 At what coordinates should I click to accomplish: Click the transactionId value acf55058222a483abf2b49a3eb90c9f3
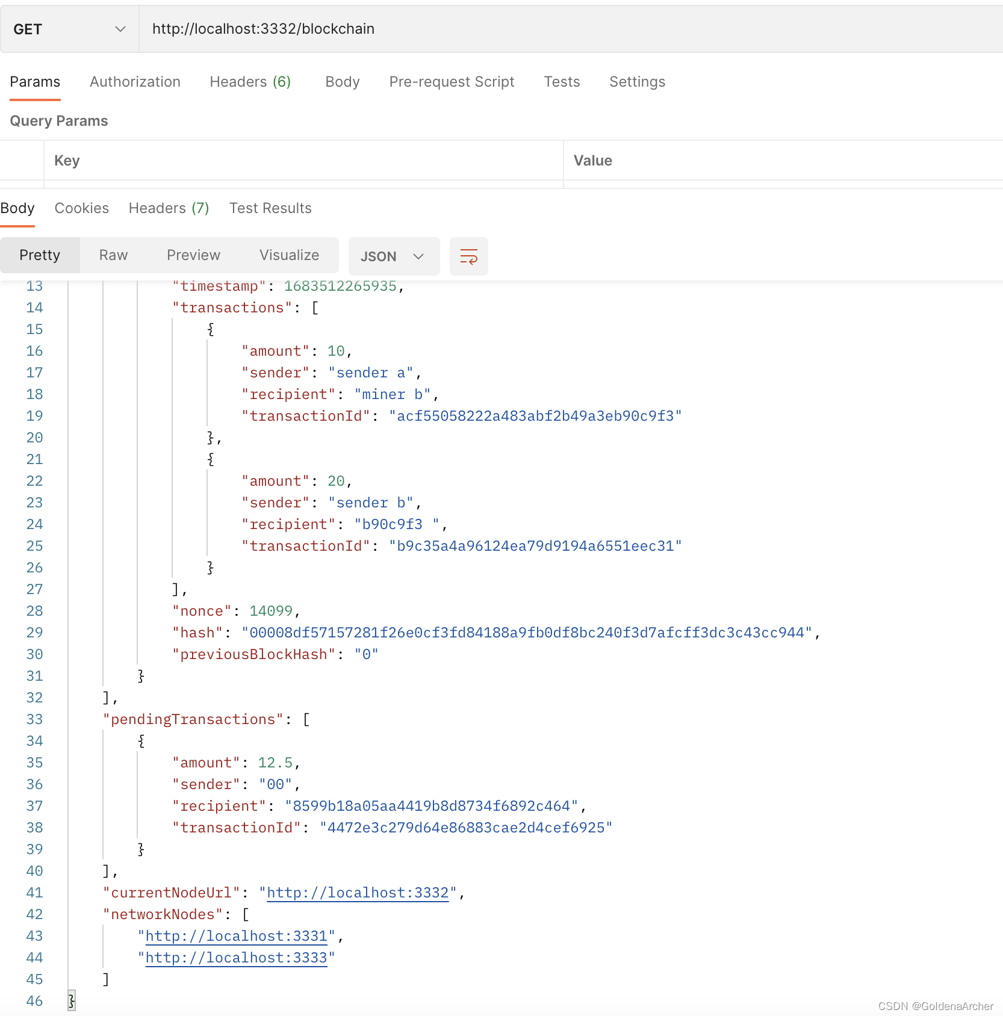click(535, 416)
